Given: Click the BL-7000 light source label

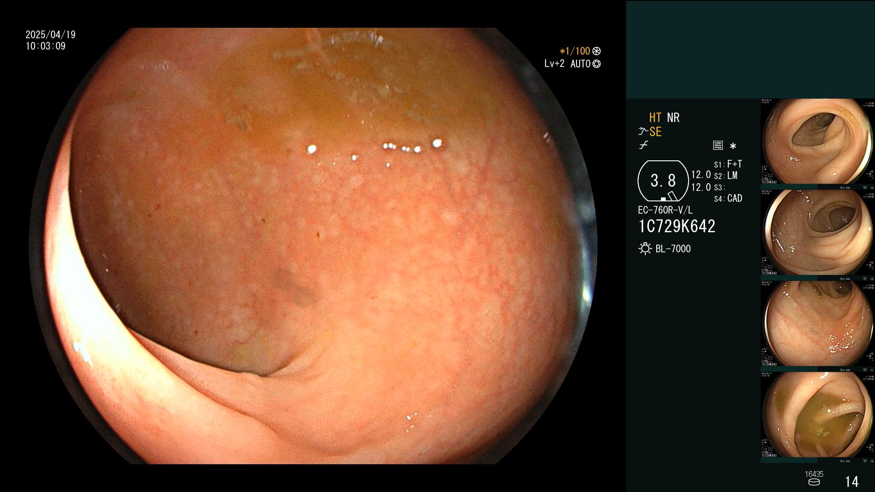Looking at the screenshot, I should [673, 249].
